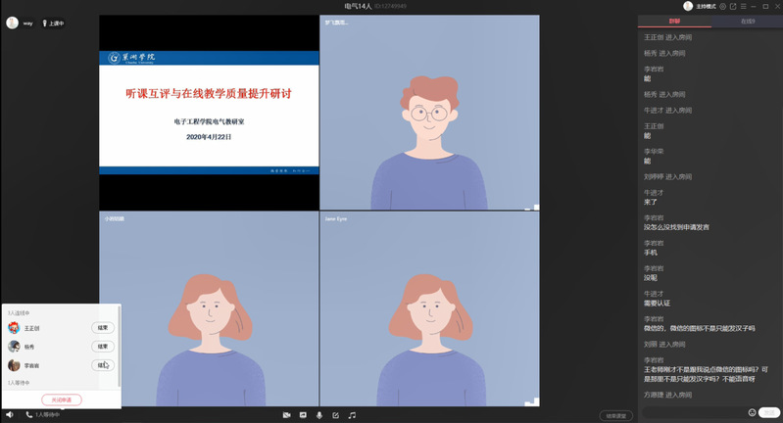Viewport: 783px width, 423px height.
Task: Click the music note icon
Action: (352, 415)
